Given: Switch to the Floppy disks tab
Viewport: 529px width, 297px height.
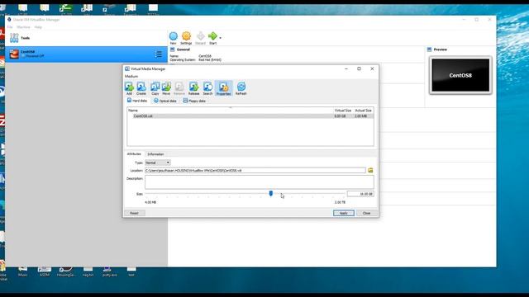Looking at the screenshot, I should 194,101.
